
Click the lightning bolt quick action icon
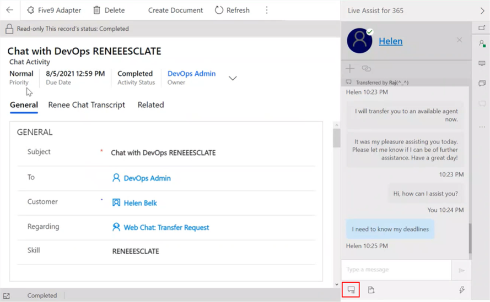[x=462, y=290]
